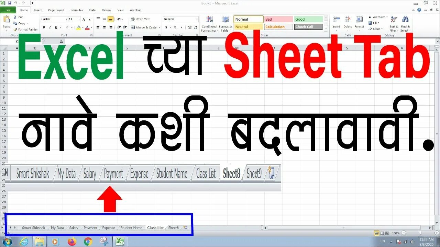Open Sort & Filter funnel icon
The image size is (440, 247).
tap(394, 20)
